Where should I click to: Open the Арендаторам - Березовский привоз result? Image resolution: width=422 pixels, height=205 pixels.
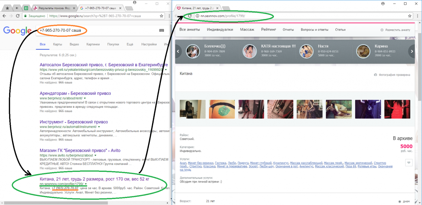click(x=75, y=93)
